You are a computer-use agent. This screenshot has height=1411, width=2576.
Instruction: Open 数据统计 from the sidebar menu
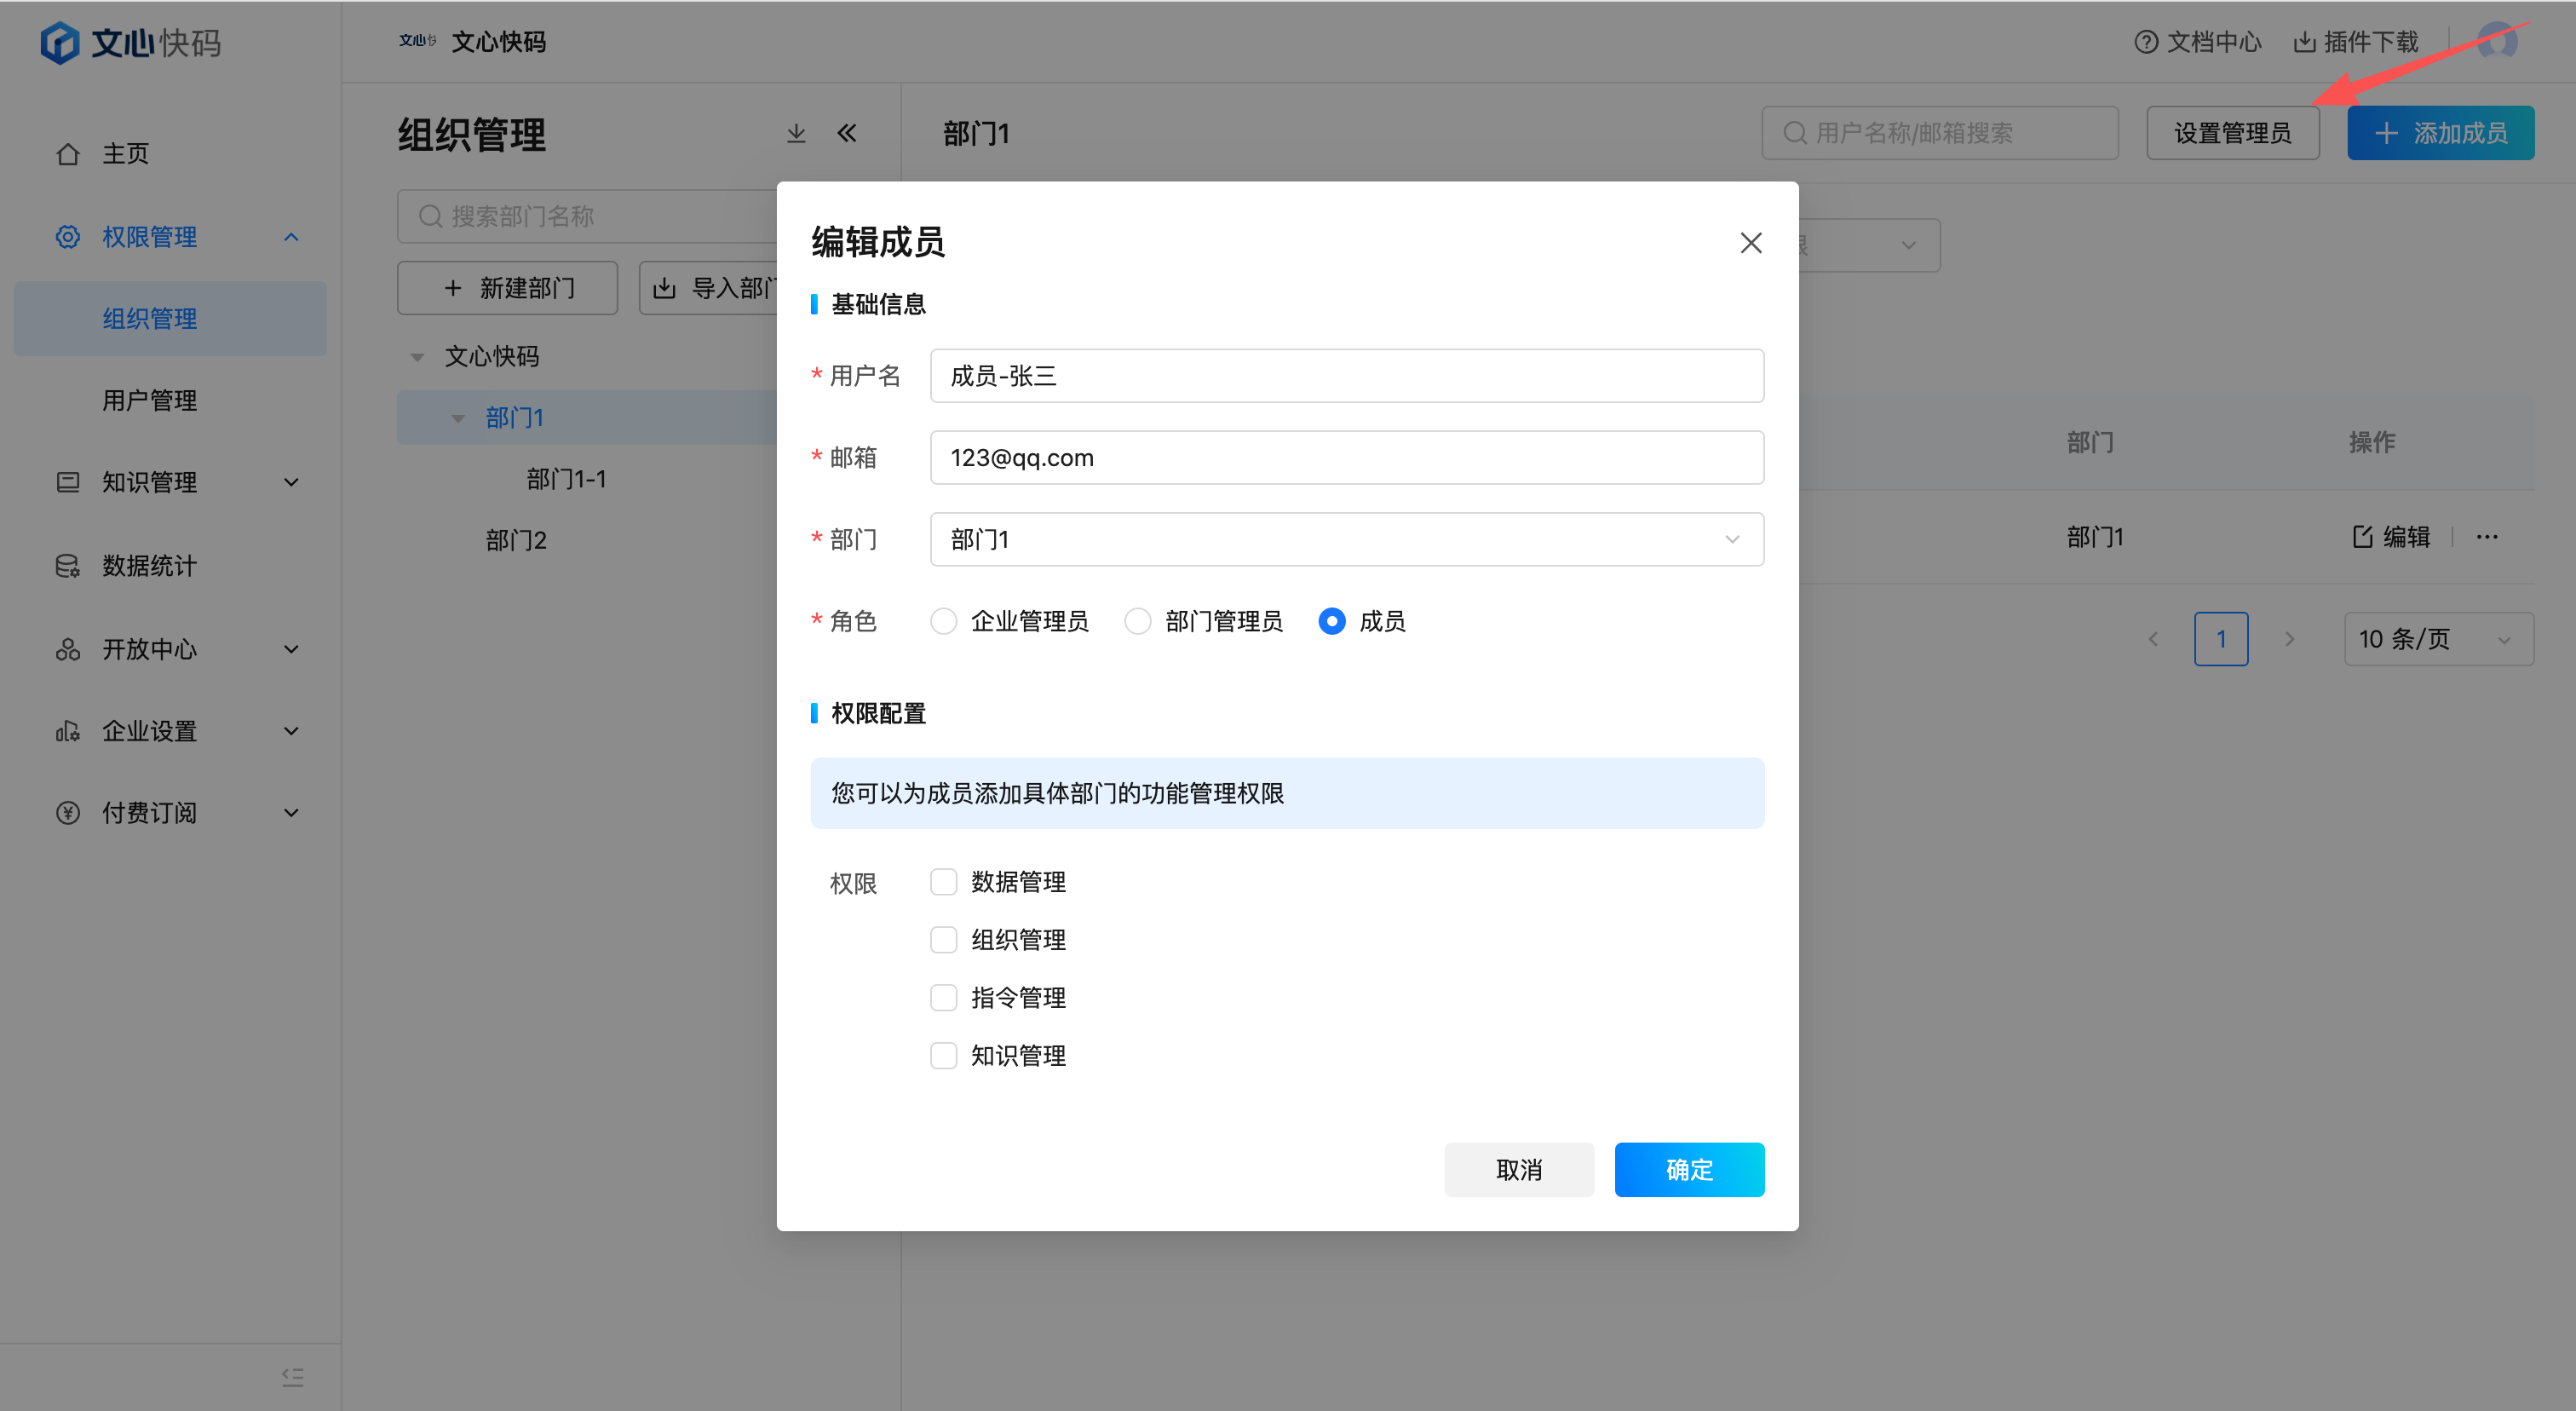pos(149,566)
